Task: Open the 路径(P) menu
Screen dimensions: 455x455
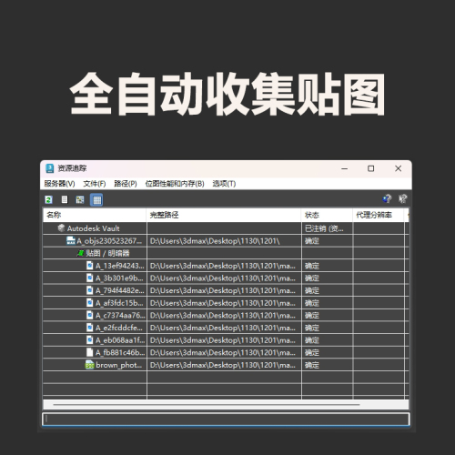Action: (x=126, y=184)
